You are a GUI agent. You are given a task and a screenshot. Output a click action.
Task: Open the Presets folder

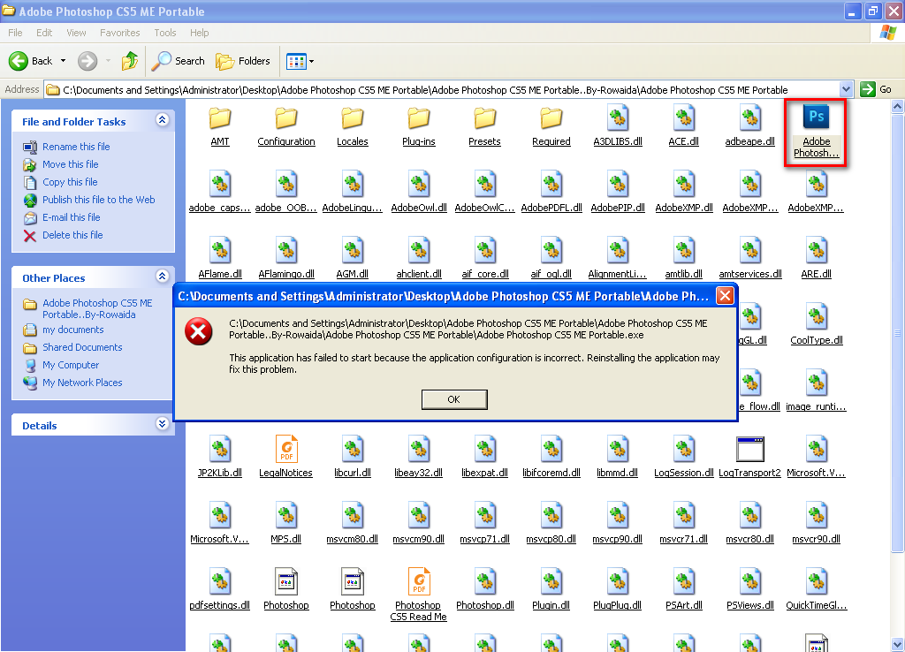pos(485,118)
